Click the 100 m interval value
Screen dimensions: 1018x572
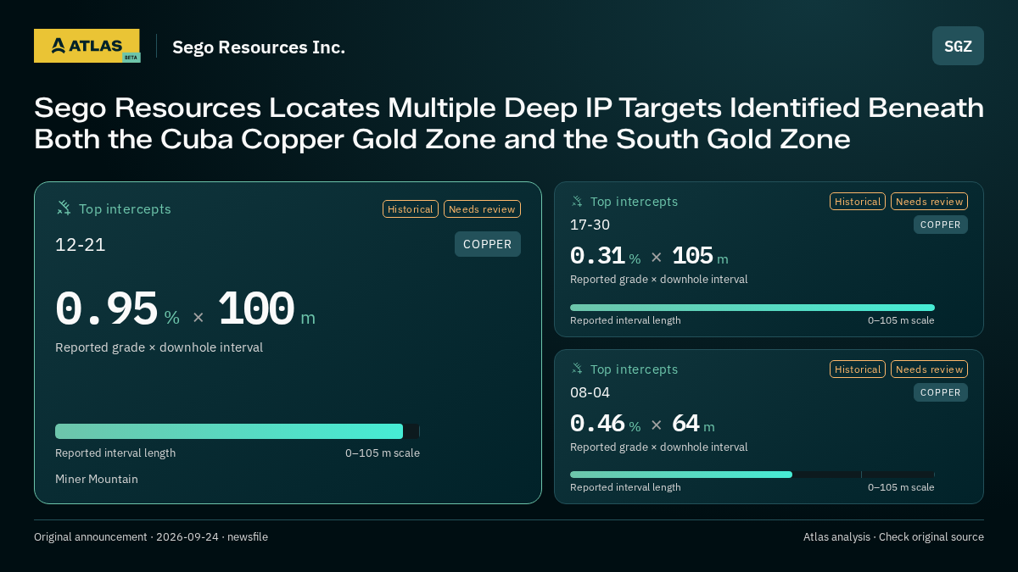[x=266, y=309]
